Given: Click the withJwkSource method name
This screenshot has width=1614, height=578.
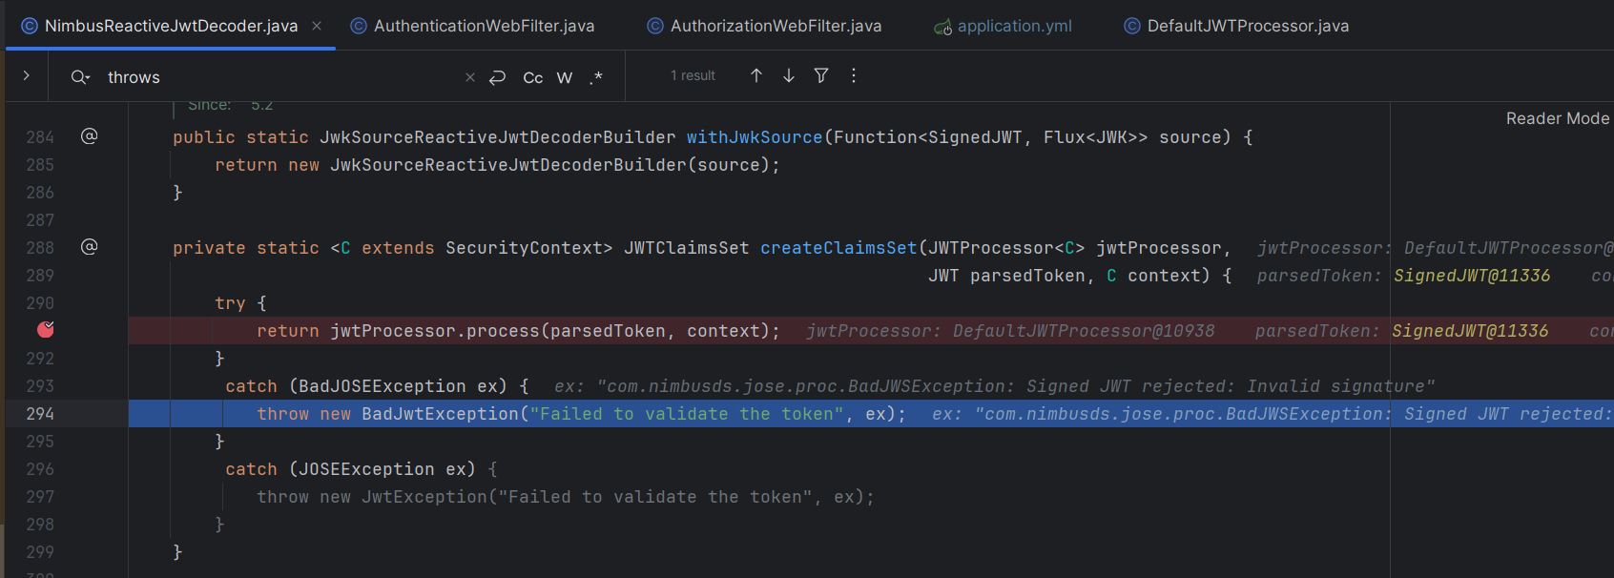Looking at the screenshot, I should pos(755,137).
